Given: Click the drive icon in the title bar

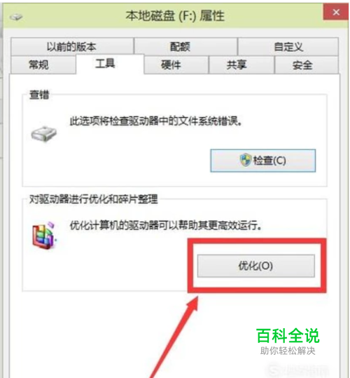Looking at the screenshot, I should [16, 17].
